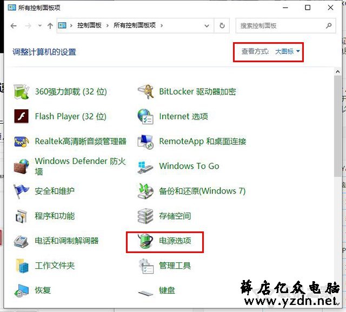Viewport: 346px width, 312px height.
Task: Open the Realtek高清晰音频管理器 link
Action: pyautogui.click(x=81, y=141)
